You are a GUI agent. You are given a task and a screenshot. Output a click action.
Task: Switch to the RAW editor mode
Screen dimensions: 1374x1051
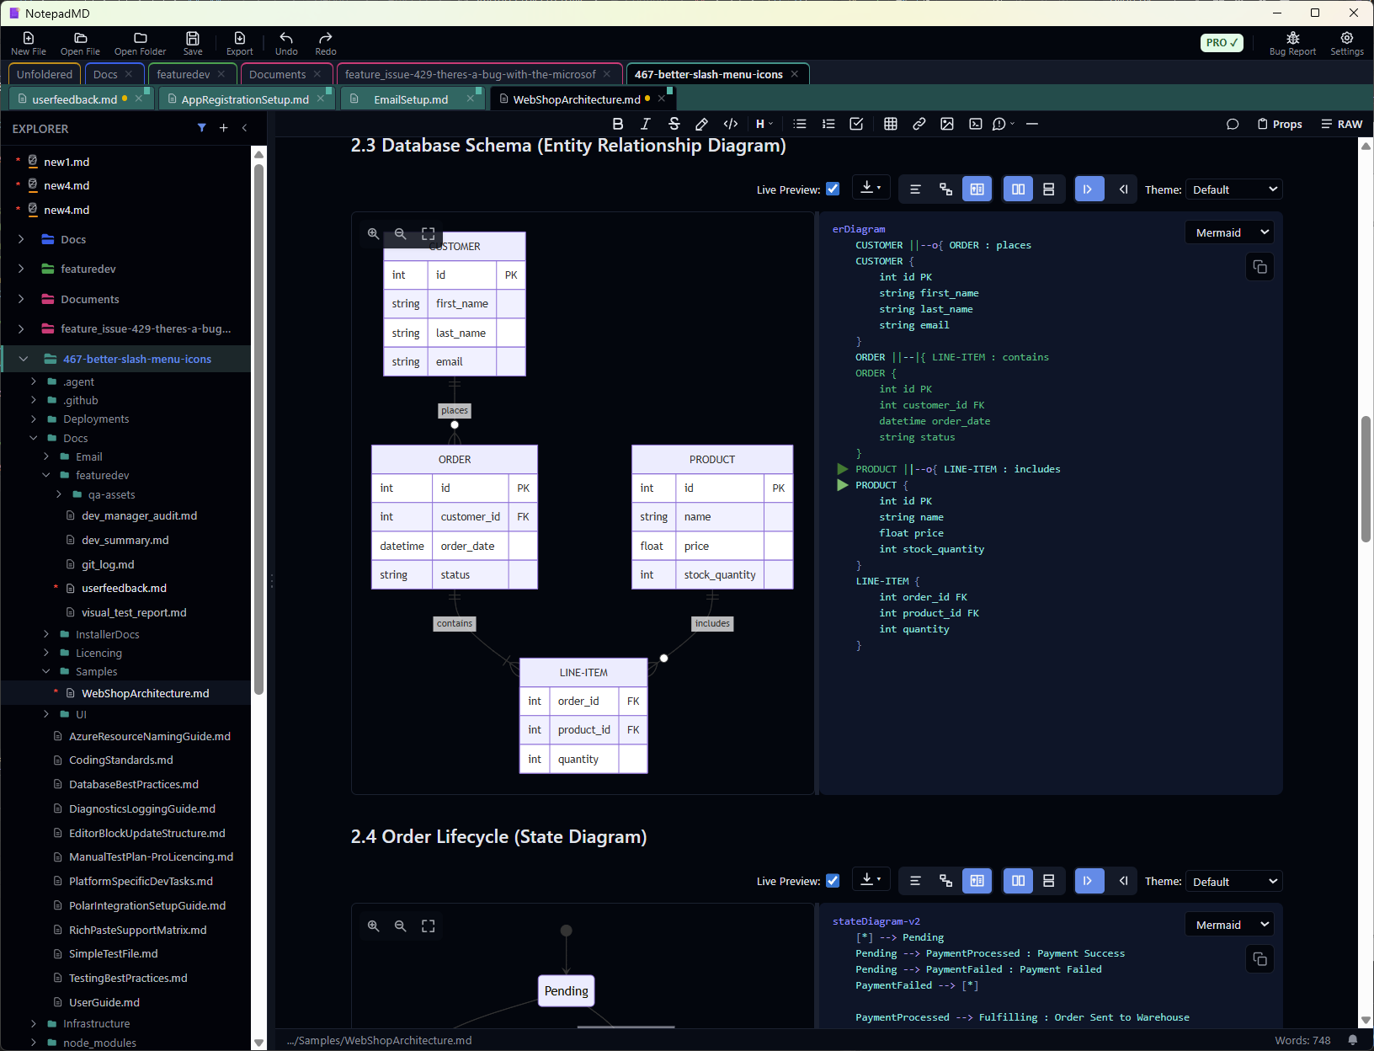(x=1342, y=124)
